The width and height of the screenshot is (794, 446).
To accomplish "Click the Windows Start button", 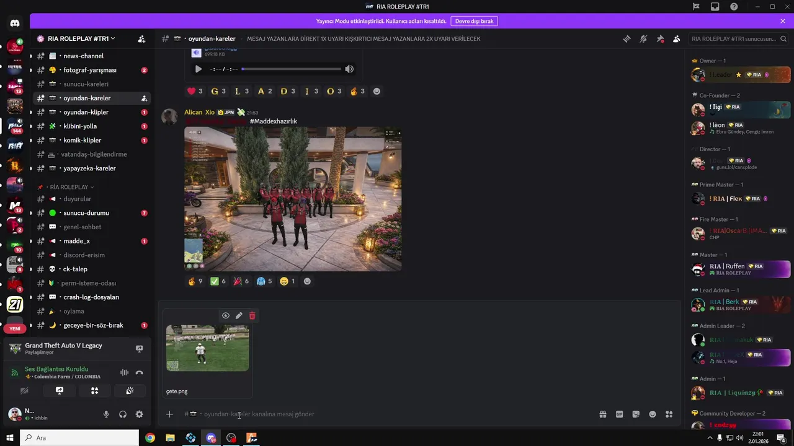I will [x=10, y=438].
